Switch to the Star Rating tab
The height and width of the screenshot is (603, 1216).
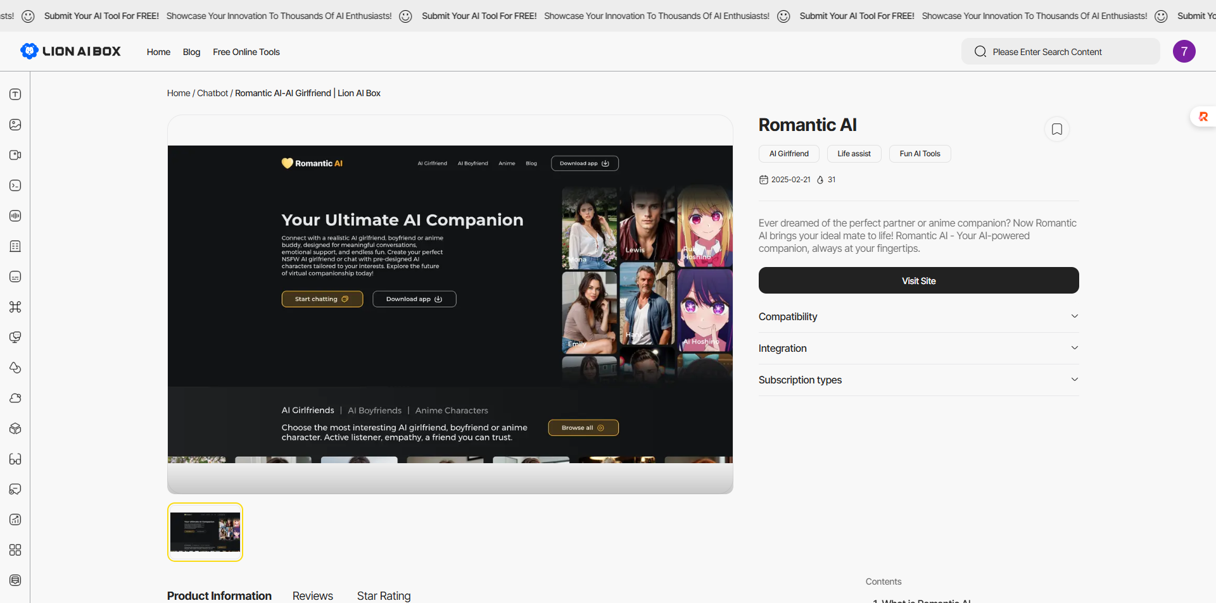click(384, 595)
